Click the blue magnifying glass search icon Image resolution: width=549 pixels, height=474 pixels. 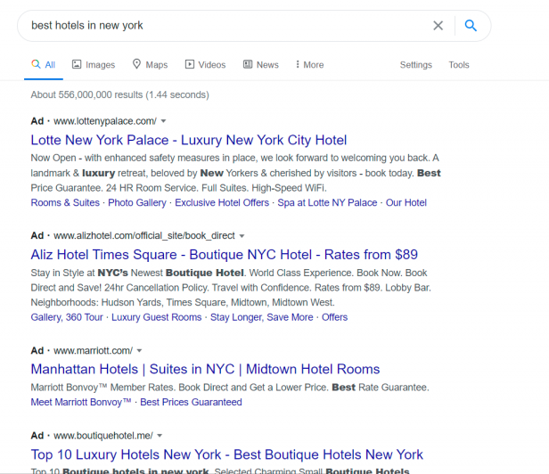471,26
